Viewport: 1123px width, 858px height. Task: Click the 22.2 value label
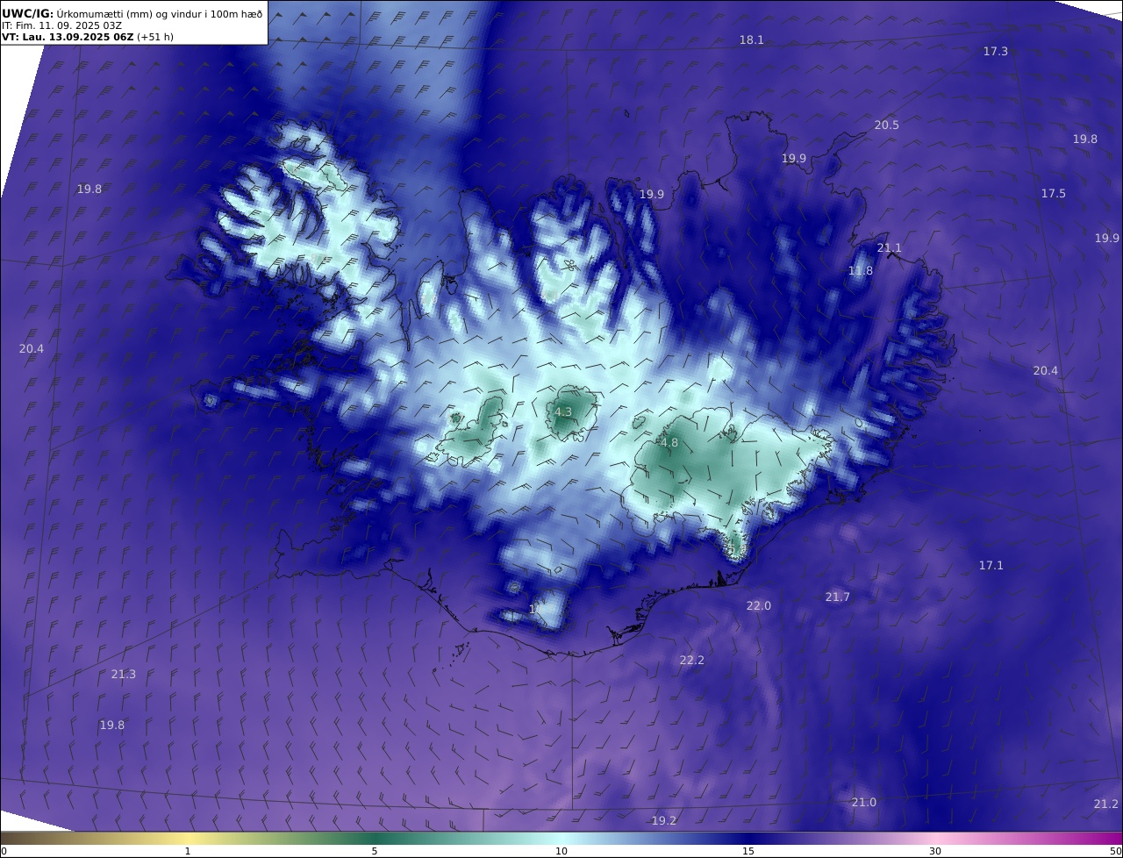click(692, 661)
